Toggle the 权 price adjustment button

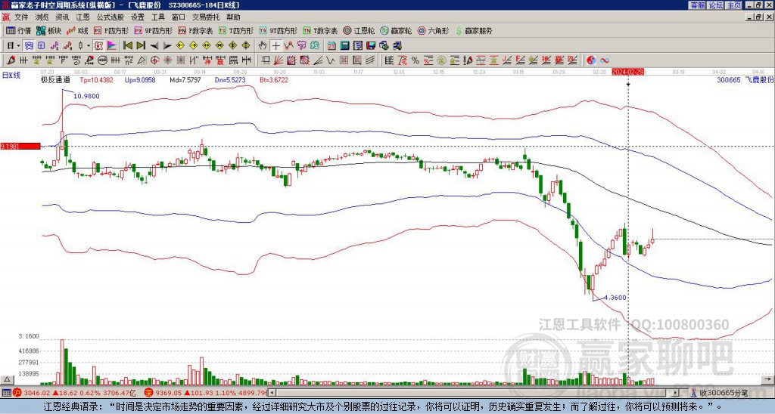tap(98, 45)
